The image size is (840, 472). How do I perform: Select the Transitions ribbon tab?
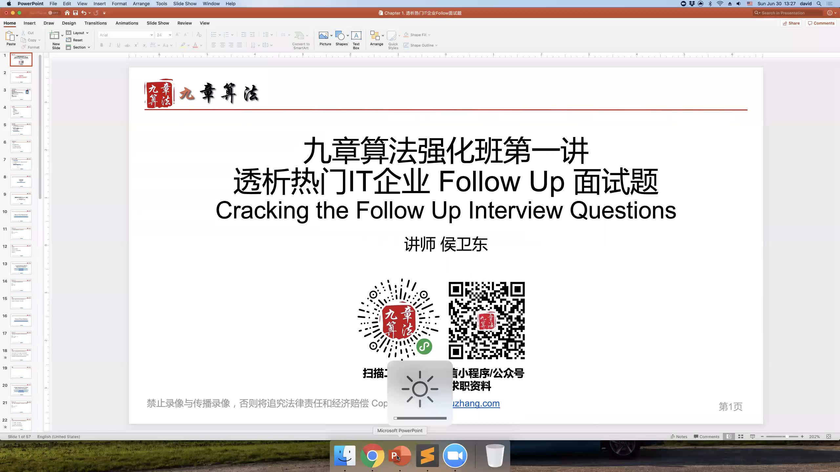pyautogui.click(x=95, y=23)
